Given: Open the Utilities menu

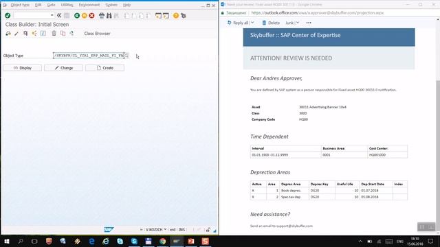Looking at the screenshot, I should pyautogui.click(x=67, y=5).
